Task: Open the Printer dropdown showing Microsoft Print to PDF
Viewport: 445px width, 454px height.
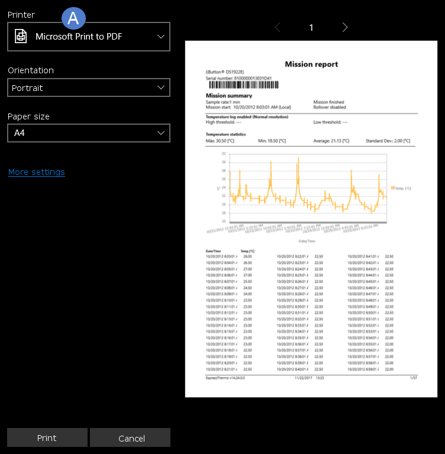Action: point(88,37)
